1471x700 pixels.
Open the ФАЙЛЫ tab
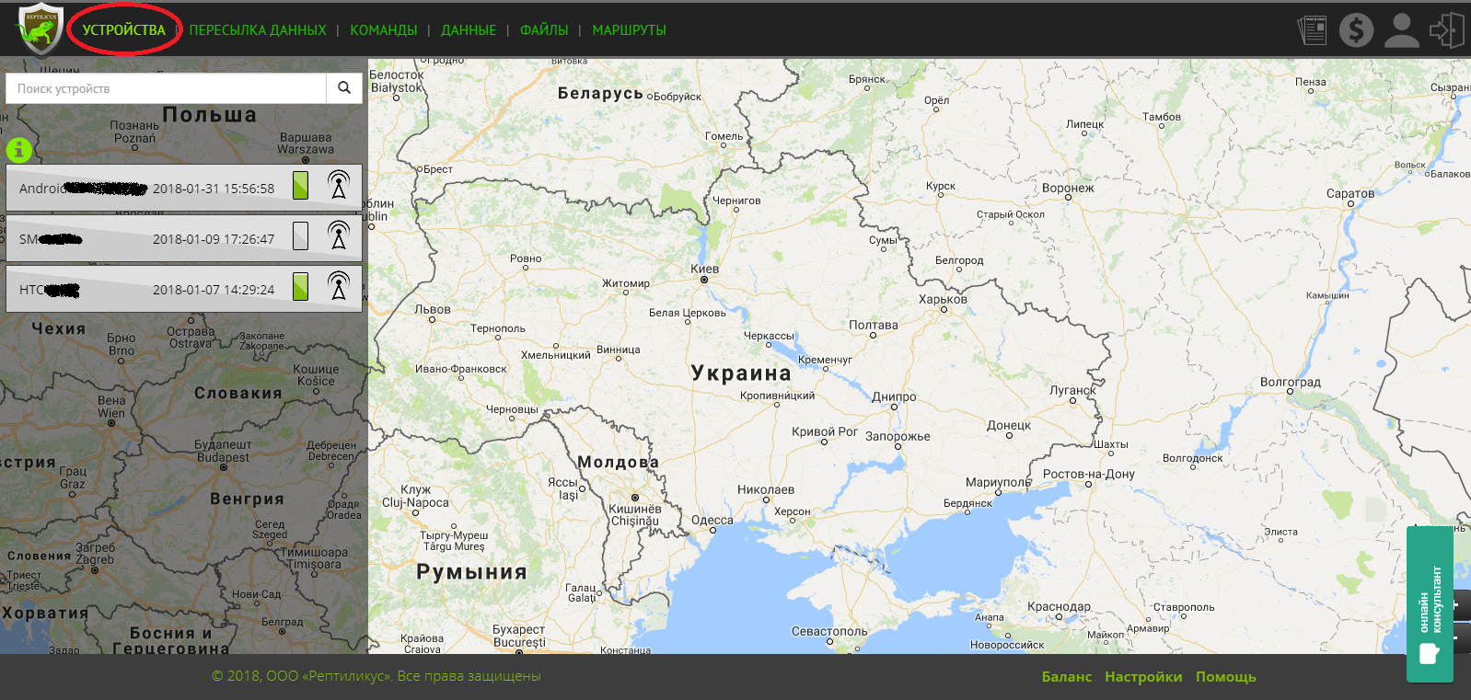pos(544,30)
